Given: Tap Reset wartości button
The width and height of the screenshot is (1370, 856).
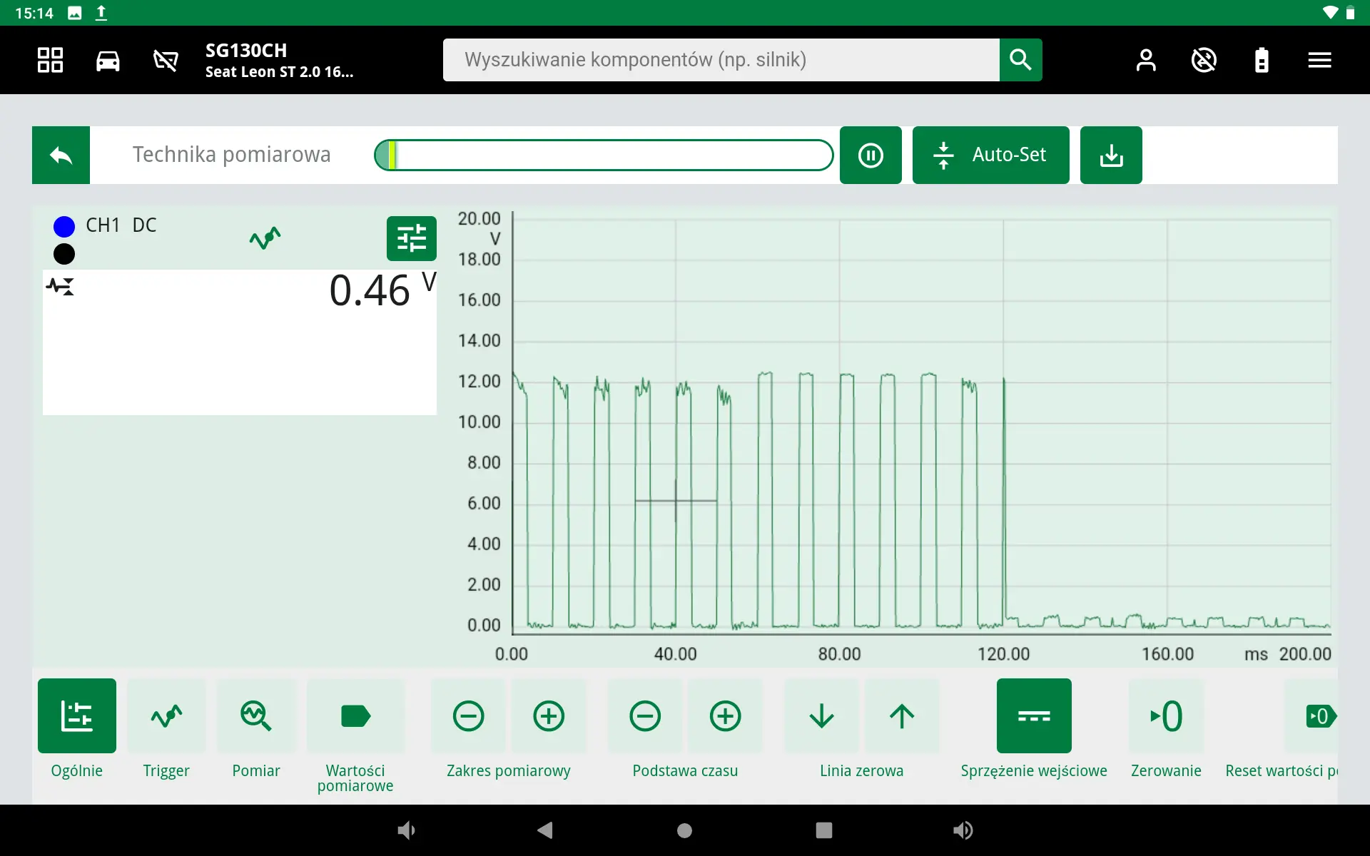Looking at the screenshot, I should tap(1311, 715).
